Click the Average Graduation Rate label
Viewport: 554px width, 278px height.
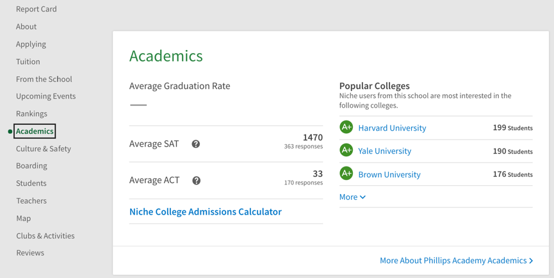tap(180, 86)
